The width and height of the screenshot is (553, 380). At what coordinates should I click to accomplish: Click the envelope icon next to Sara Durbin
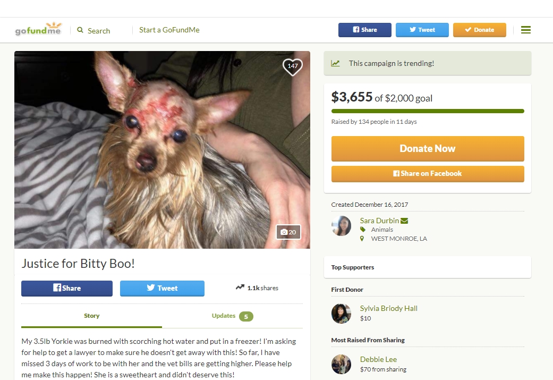404,221
